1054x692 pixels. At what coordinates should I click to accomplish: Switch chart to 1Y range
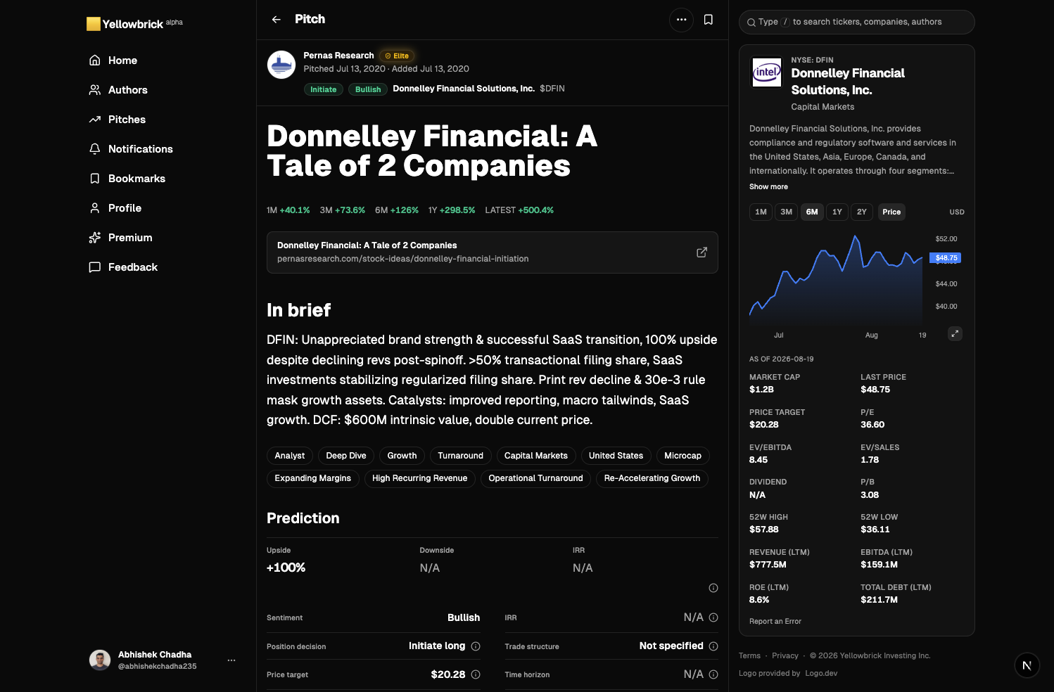837,212
